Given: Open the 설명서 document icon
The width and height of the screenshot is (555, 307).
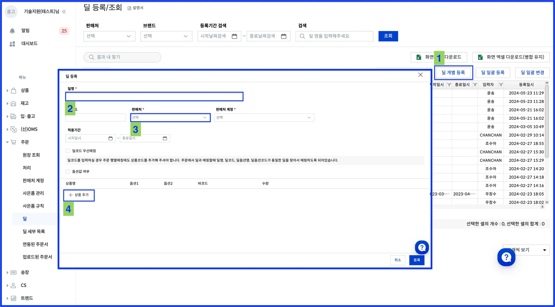Looking at the screenshot, I should [129, 8].
